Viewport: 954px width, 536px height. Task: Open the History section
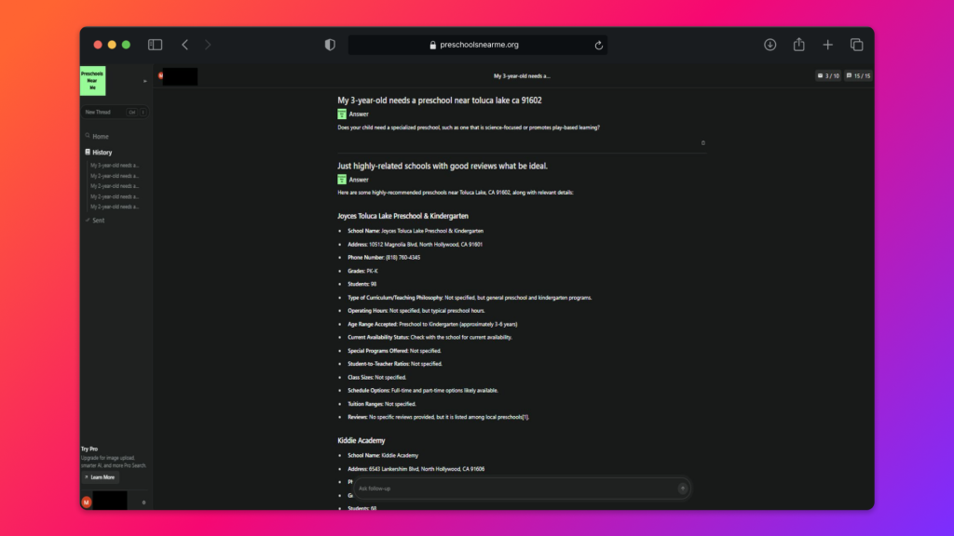[101, 152]
